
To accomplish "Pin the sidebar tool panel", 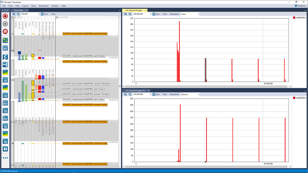I will coord(5,10).
